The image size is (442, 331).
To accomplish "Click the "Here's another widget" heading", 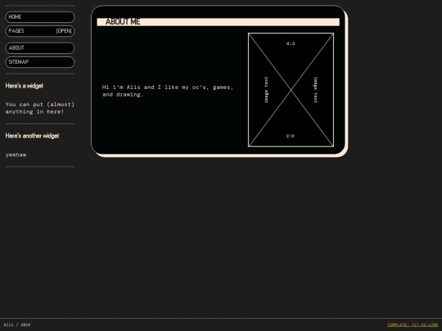I will coord(32,136).
